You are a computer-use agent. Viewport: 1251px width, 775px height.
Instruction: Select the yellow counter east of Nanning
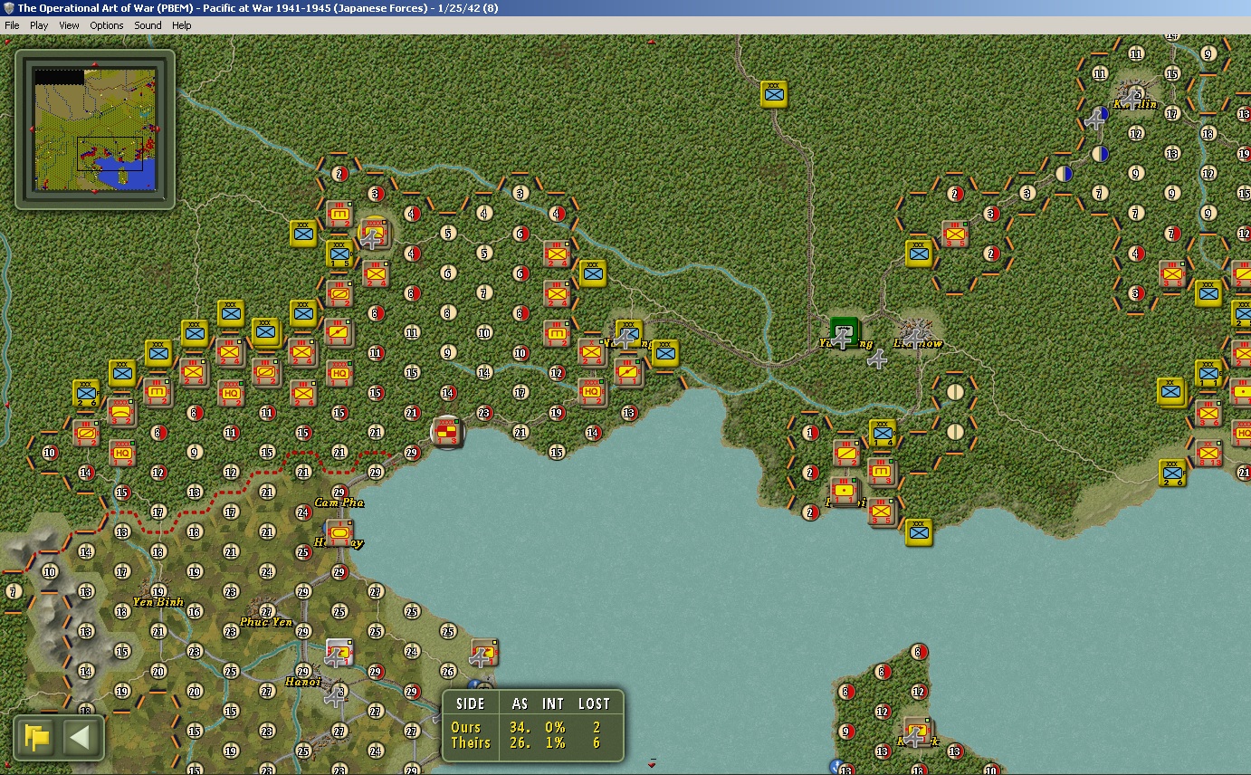[x=665, y=353]
